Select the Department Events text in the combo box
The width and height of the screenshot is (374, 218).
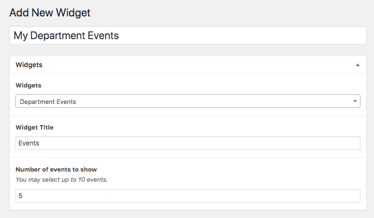click(x=48, y=102)
